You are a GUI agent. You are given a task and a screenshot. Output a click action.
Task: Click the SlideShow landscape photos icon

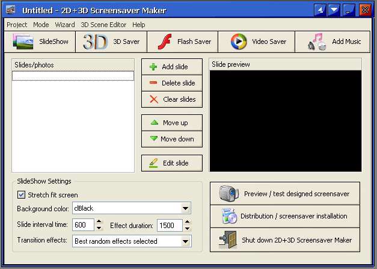tap(23, 42)
